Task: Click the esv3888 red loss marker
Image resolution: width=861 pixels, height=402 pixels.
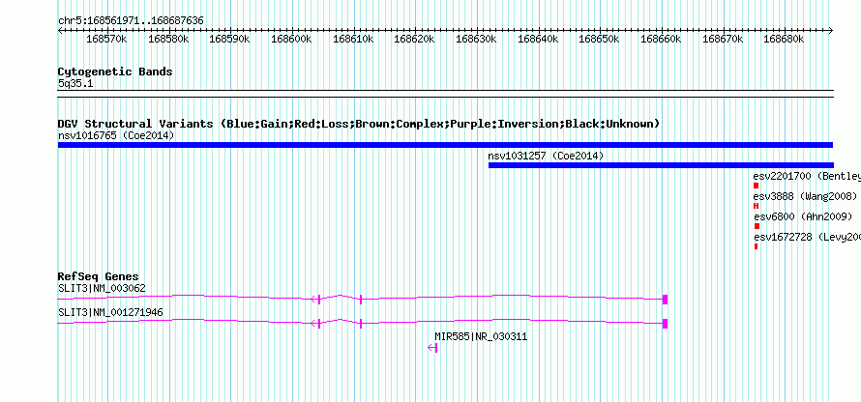Action: click(757, 206)
